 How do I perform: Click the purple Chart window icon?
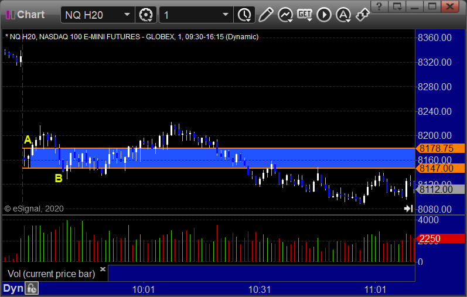[x=11, y=15]
